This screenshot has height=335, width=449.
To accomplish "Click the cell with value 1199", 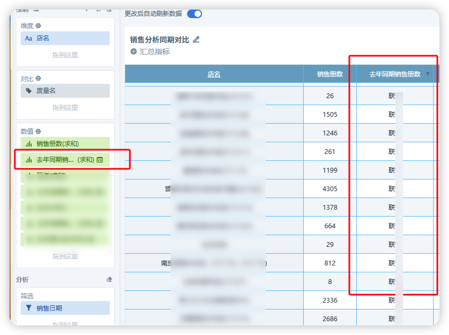I will [x=330, y=170].
